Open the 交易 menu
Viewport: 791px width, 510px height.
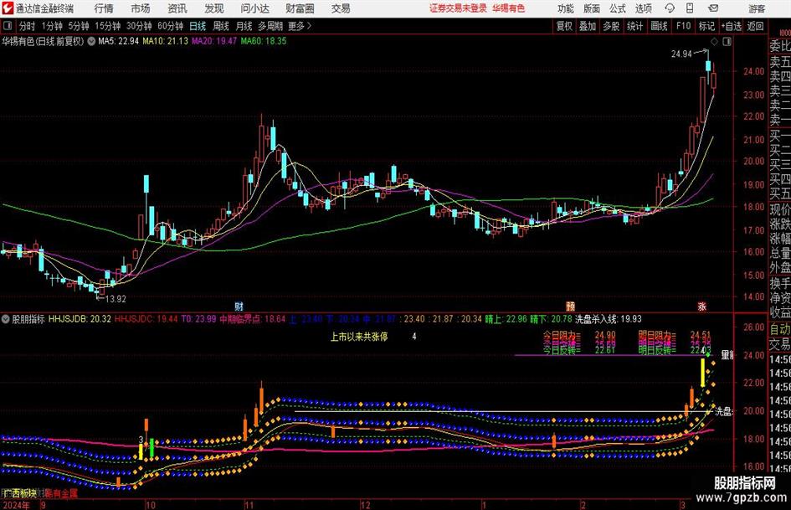point(341,8)
